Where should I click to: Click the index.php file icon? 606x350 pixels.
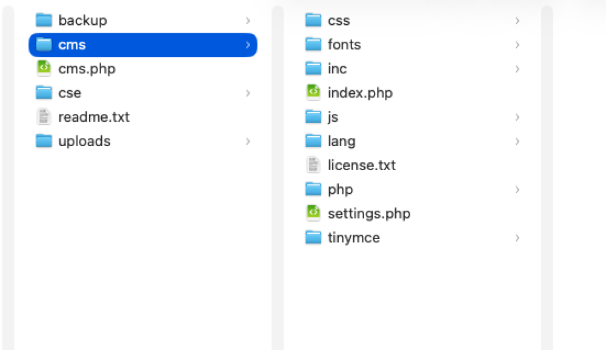(x=313, y=93)
